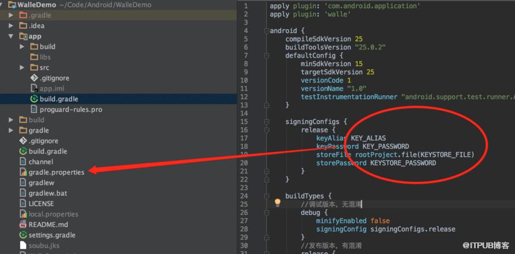Fold the signingConfigs block at line 15
Viewport: 515px width, 254px height.
[x=267, y=122]
